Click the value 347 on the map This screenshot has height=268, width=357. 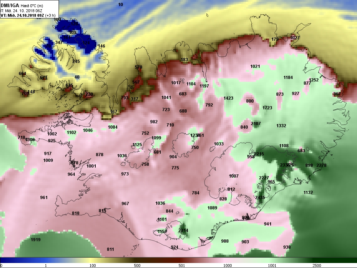(x=59, y=43)
